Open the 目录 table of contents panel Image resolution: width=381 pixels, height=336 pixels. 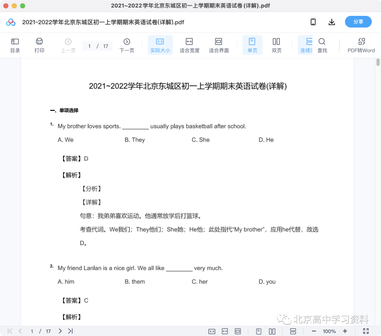15,45
